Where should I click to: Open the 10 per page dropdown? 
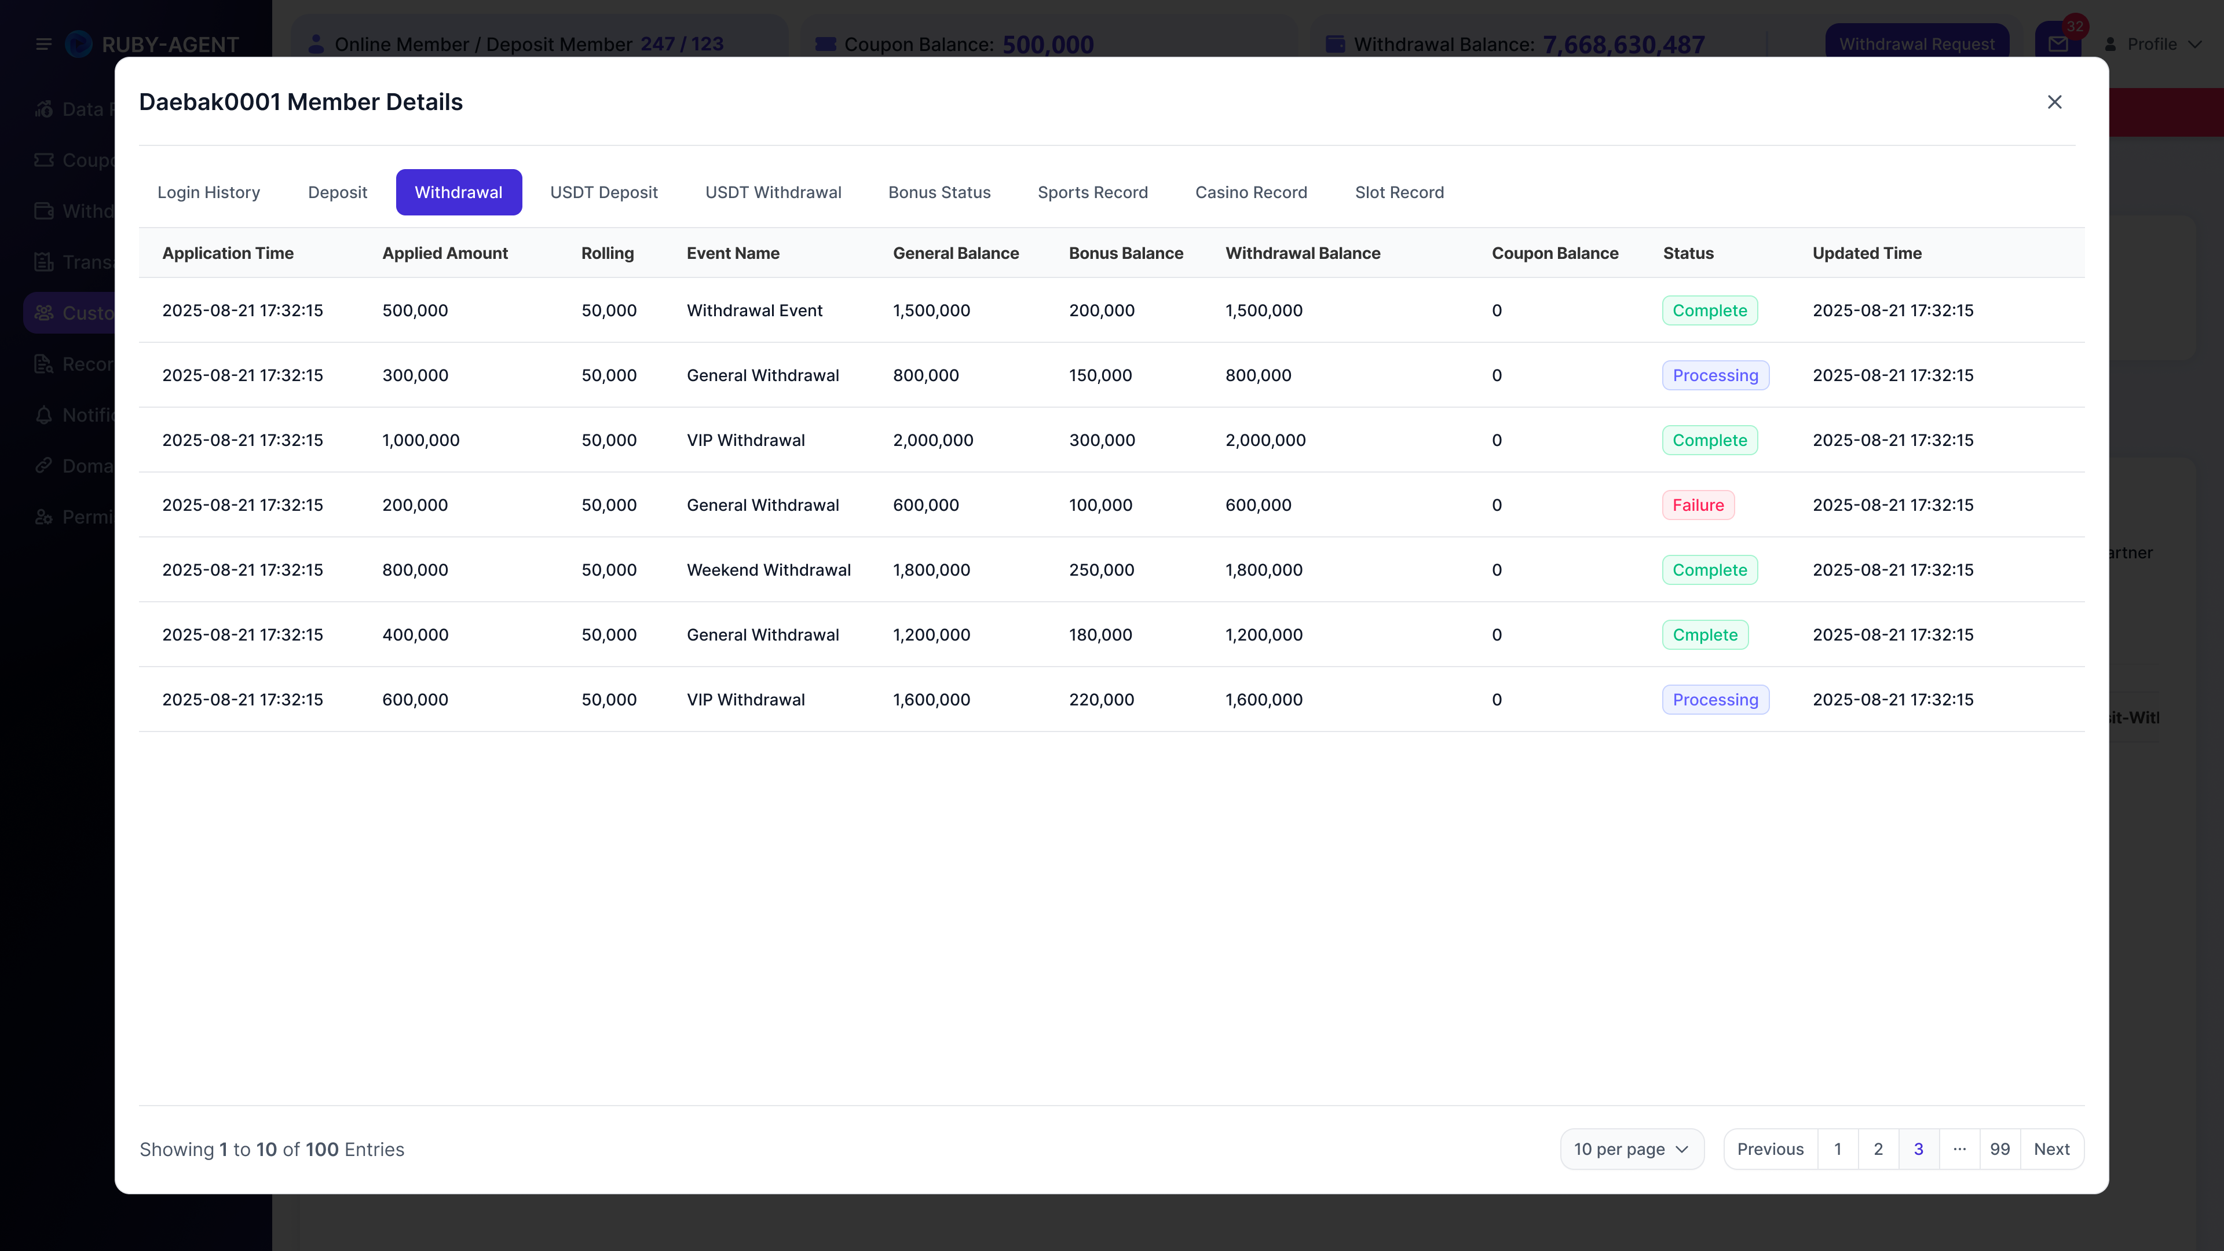tap(1632, 1149)
